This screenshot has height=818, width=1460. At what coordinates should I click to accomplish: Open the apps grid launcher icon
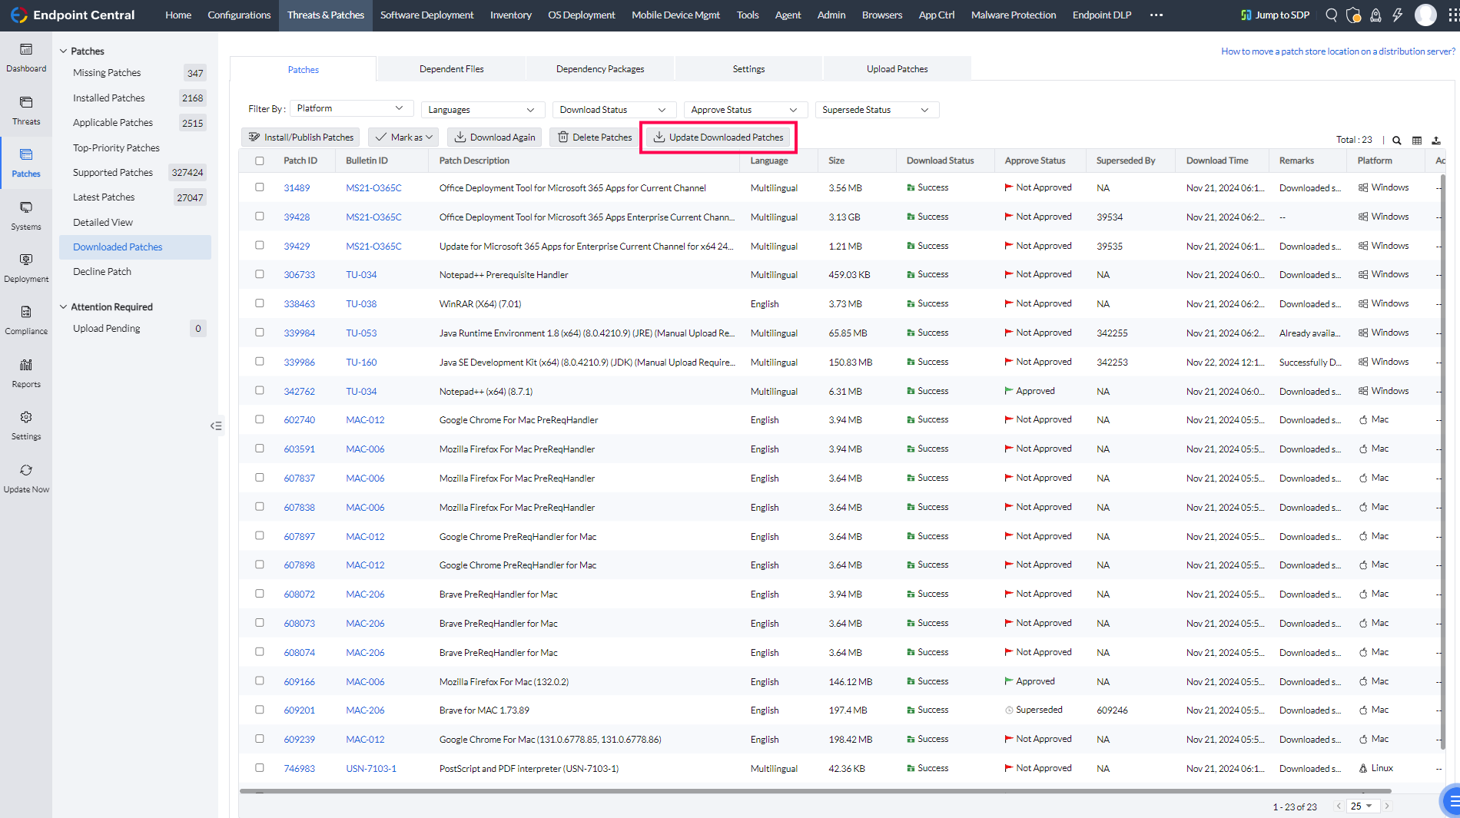(x=1453, y=15)
